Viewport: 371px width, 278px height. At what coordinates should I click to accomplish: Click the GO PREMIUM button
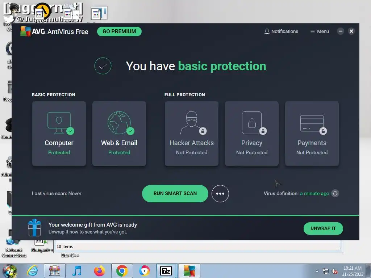coord(119,31)
